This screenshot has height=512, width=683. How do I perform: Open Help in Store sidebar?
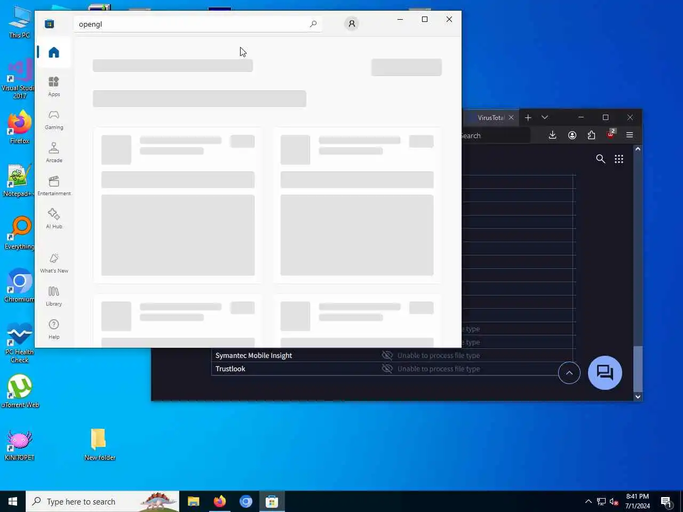[54, 329]
